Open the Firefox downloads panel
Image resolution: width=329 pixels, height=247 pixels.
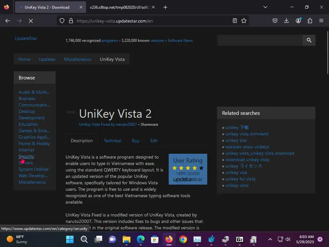286,21
